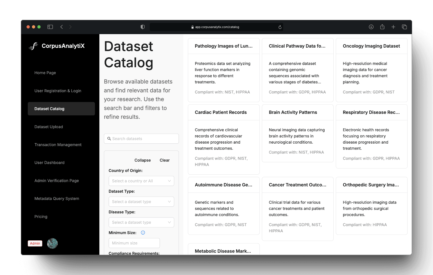The width and height of the screenshot is (433, 275).
Task: Expand the Country of Origin dropdown
Action: point(141,181)
